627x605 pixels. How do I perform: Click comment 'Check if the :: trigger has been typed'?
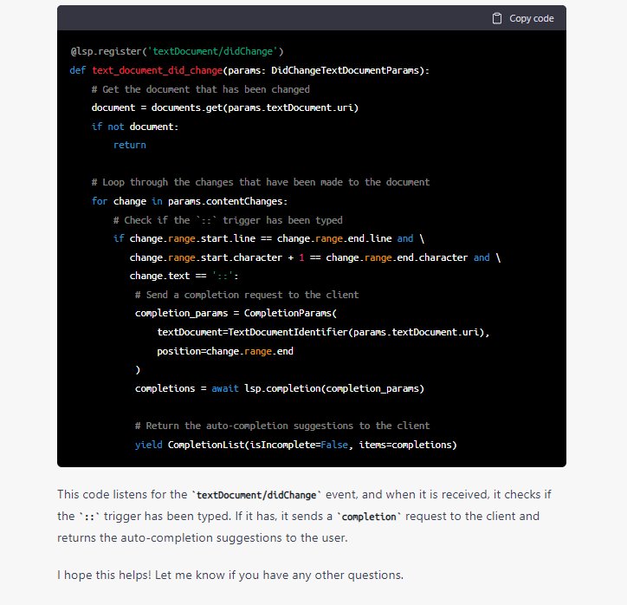coord(228,220)
